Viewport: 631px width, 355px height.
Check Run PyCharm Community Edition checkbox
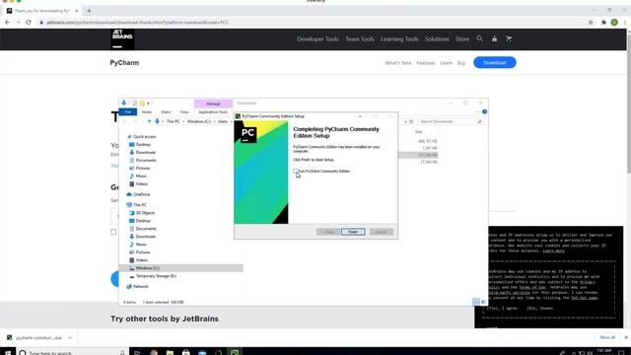point(296,171)
